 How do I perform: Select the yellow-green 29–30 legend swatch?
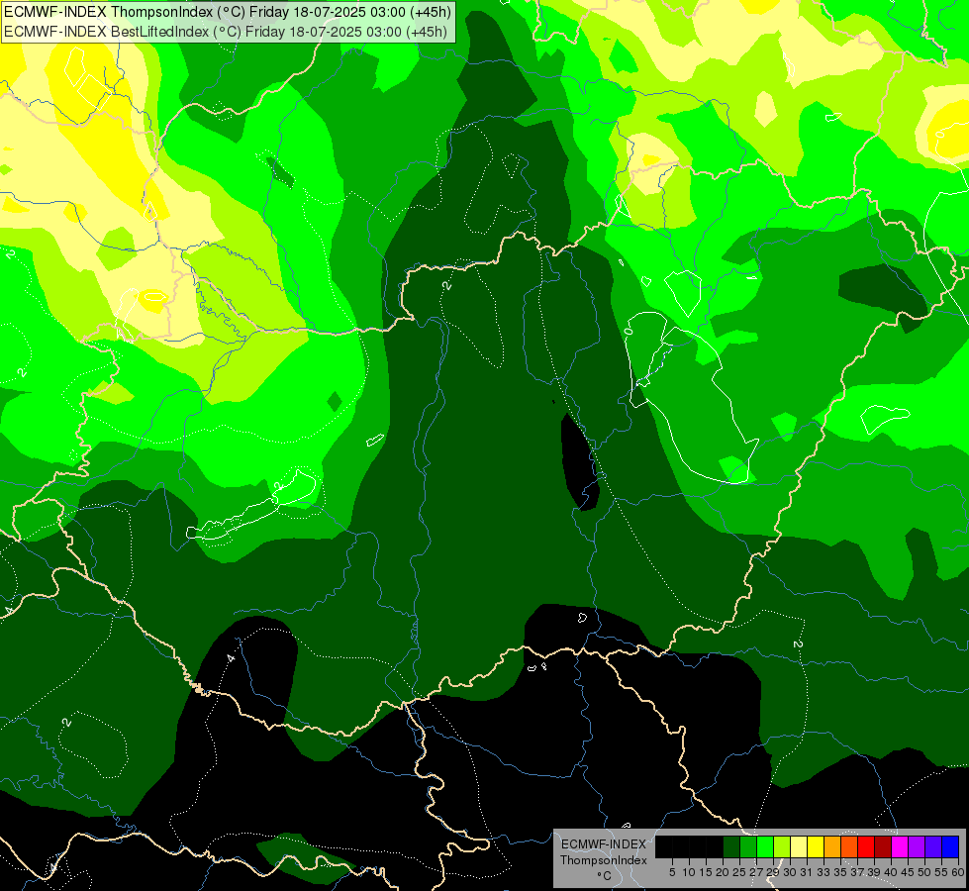[782, 846]
